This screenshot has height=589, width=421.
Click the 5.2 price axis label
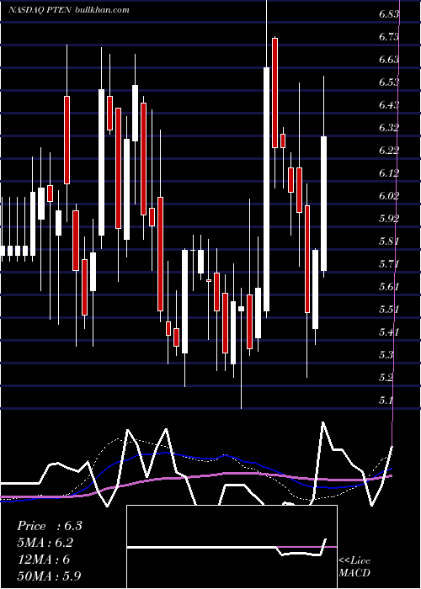coord(386,377)
